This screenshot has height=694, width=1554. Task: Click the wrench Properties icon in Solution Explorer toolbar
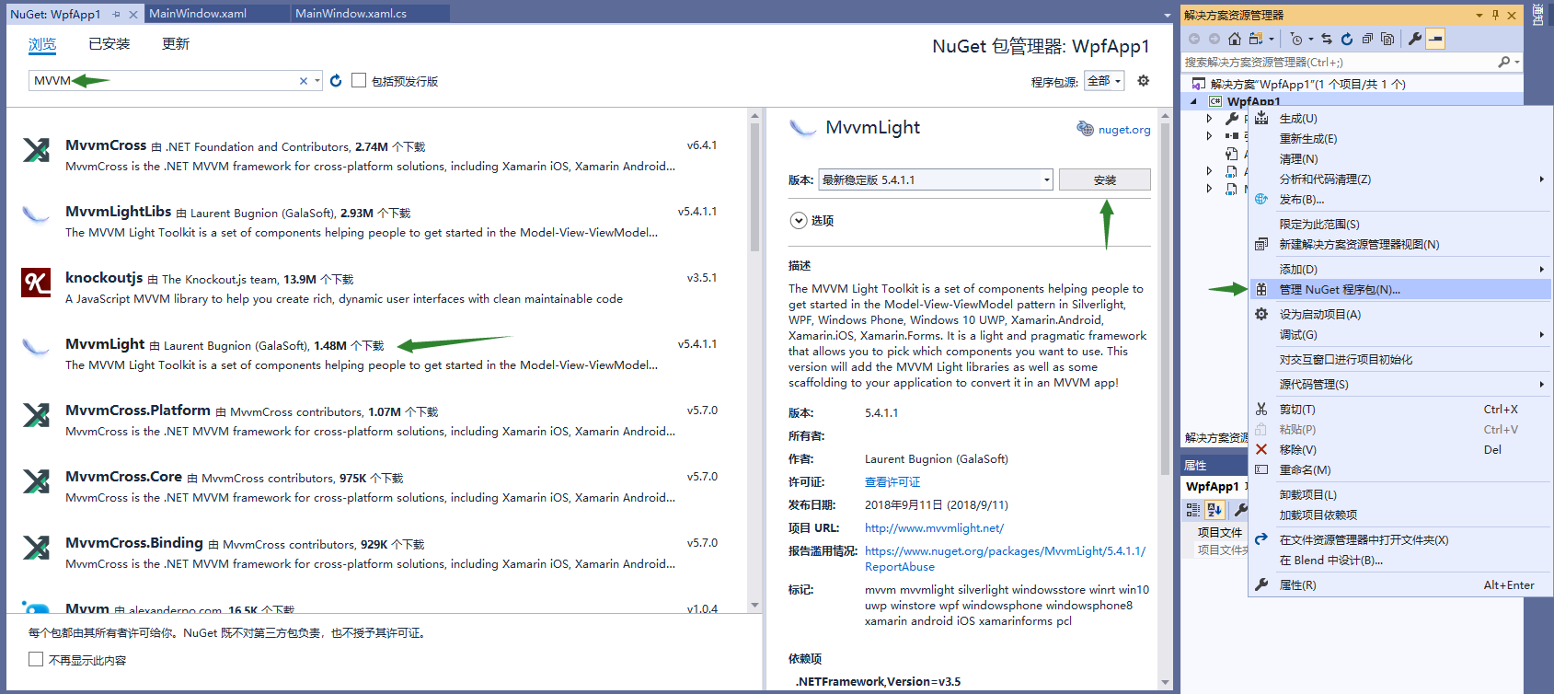click(x=1415, y=39)
